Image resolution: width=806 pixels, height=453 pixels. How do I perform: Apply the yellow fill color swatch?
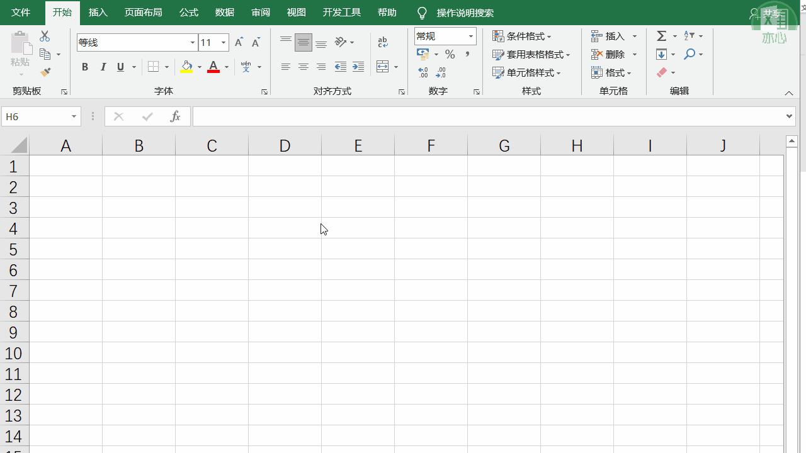(186, 67)
